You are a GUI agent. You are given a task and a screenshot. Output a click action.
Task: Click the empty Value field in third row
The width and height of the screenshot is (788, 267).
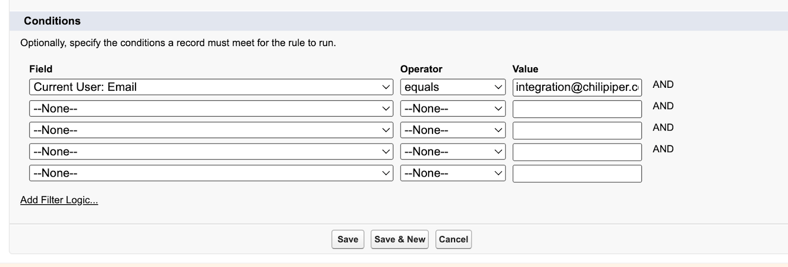[577, 131]
